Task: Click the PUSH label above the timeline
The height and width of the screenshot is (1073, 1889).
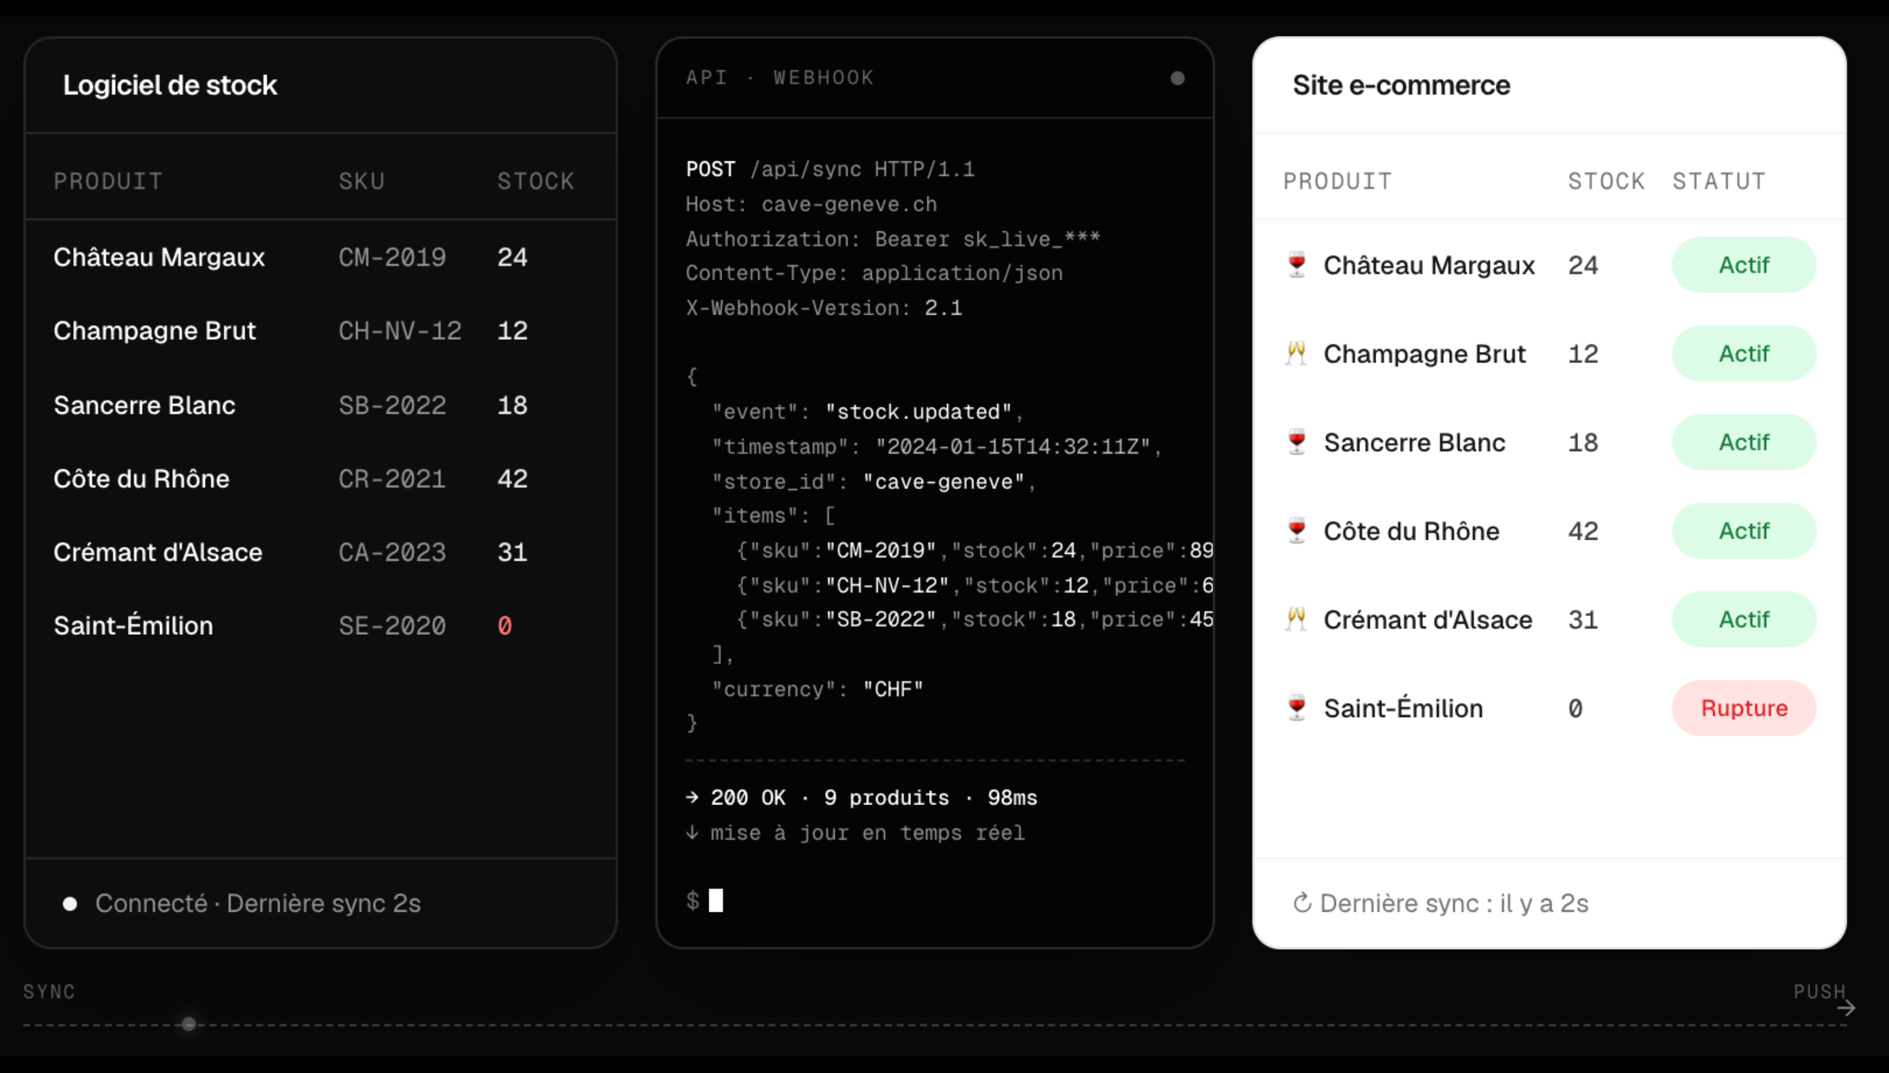Action: point(1819,991)
